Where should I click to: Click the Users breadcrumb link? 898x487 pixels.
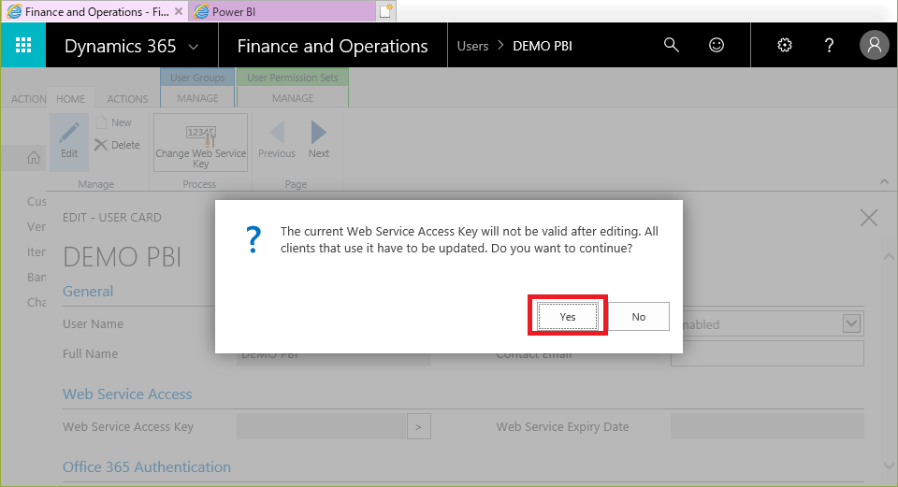click(472, 46)
